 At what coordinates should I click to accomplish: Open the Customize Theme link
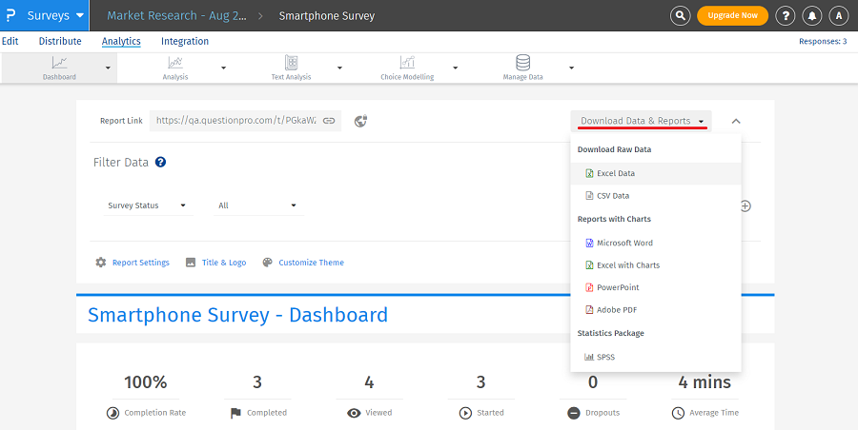coord(311,263)
